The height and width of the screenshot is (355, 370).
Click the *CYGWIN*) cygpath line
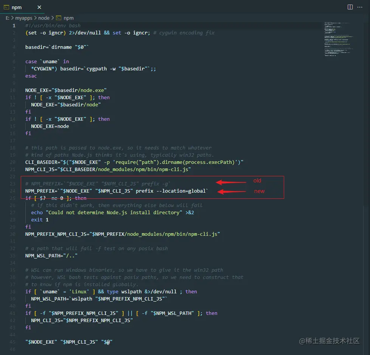coord(93,69)
